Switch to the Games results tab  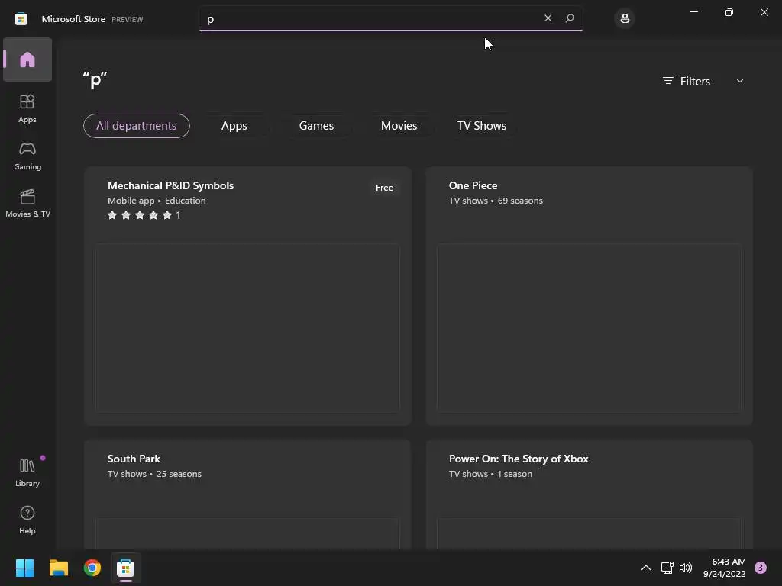(x=316, y=126)
